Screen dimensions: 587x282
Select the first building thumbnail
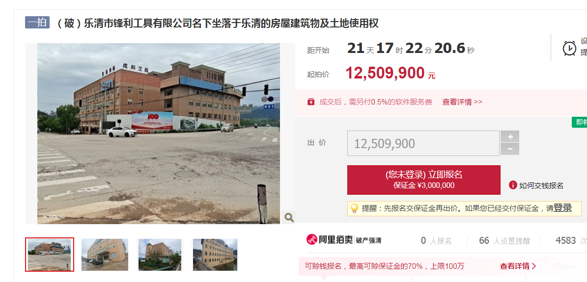click(50, 255)
